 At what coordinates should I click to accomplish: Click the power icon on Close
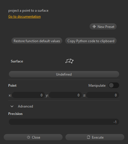[28, 137]
